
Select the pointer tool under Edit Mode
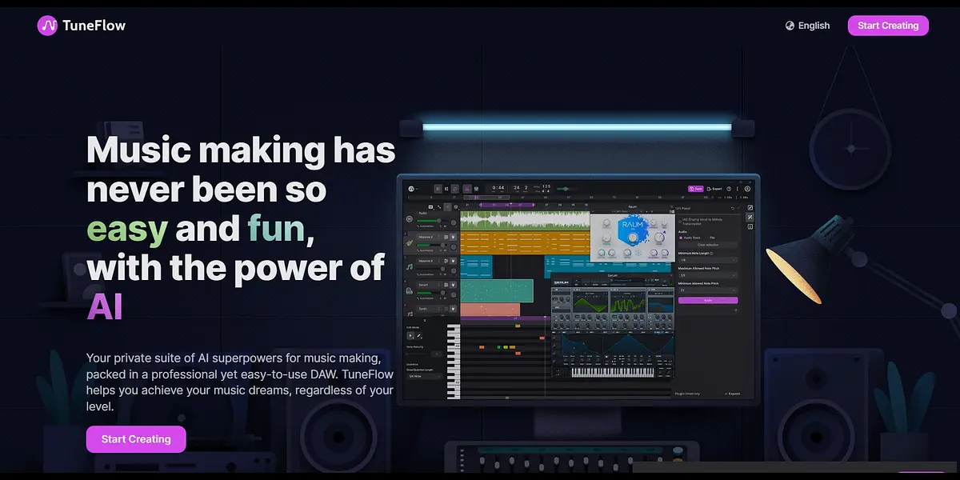point(411,336)
